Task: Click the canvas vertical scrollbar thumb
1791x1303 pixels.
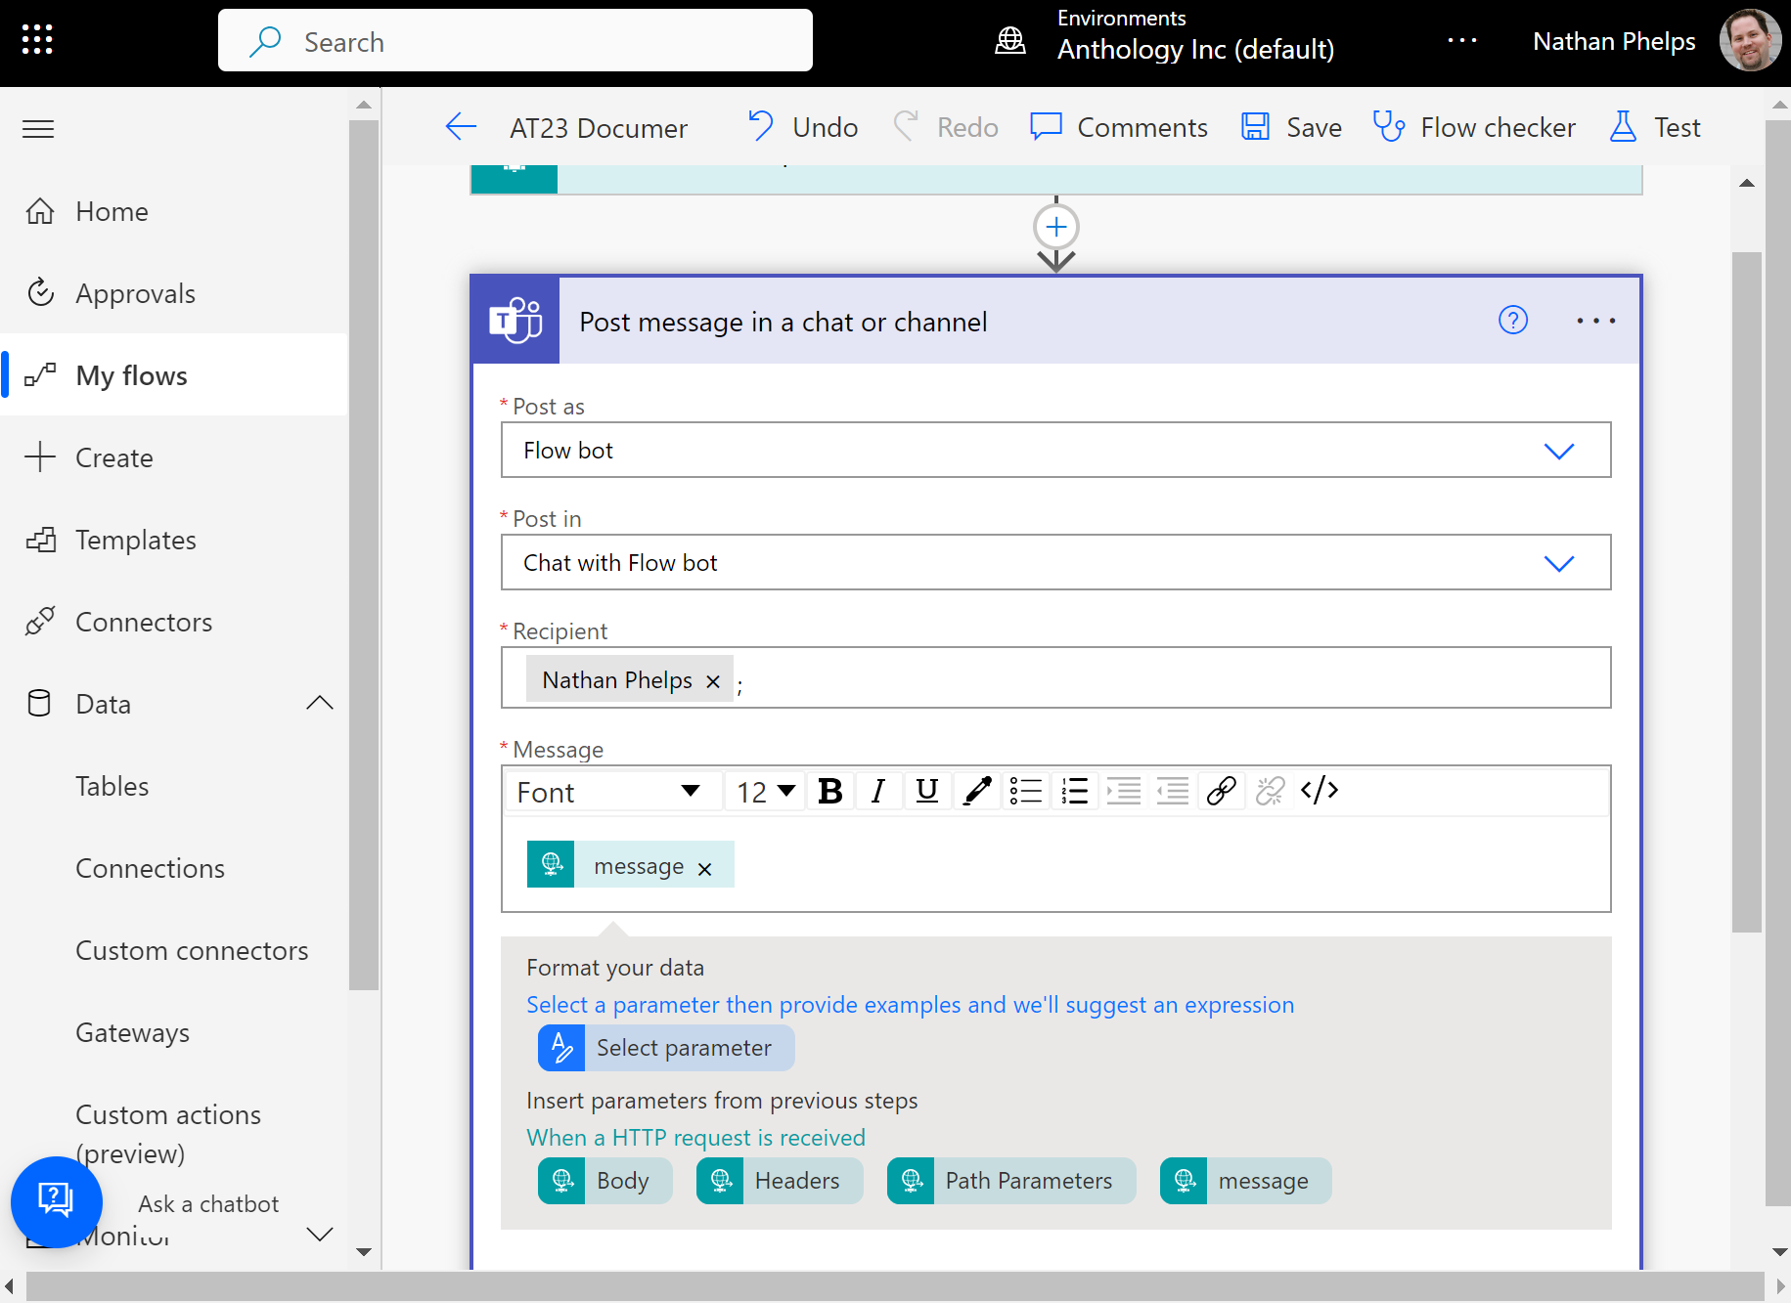Action: [x=1747, y=591]
